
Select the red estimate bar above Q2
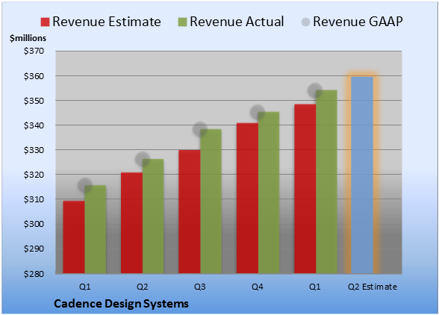131,223
